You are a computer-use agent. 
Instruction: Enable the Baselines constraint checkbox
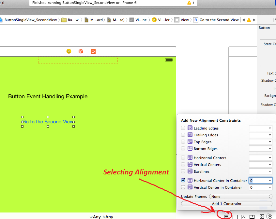(183, 171)
